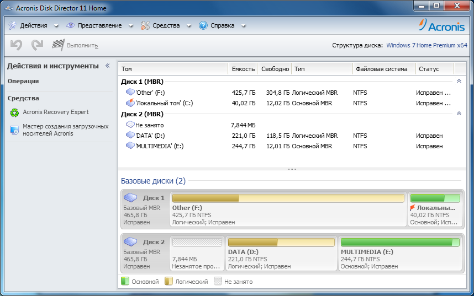Image resolution: width=474 pixels, height=296 pixels.
Task: Click the Windows 7 Home Premium x64 link
Action: click(x=426, y=45)
